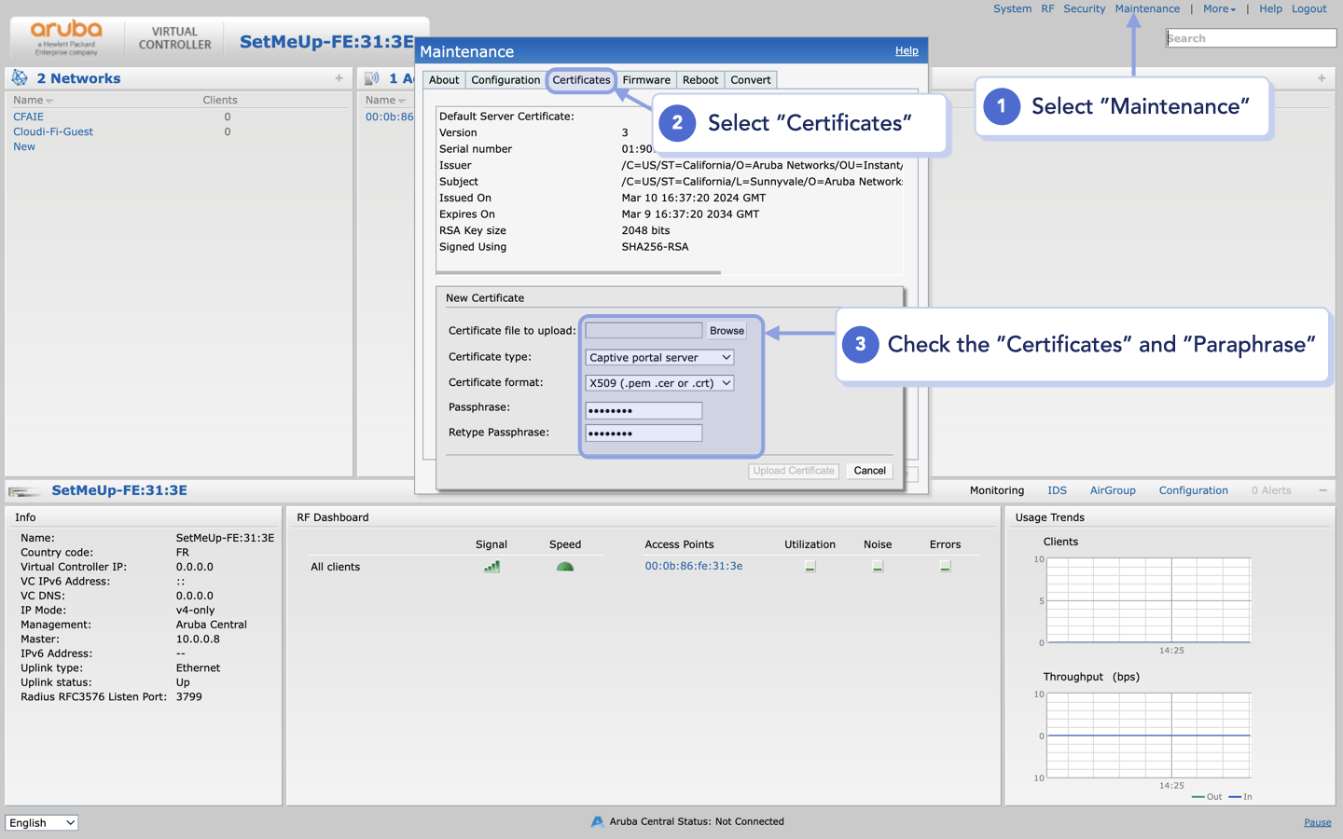This screenshot has height=839, width=1343.
Task: Click the Access Points antenna icon
Action: [x=372, y=77]
